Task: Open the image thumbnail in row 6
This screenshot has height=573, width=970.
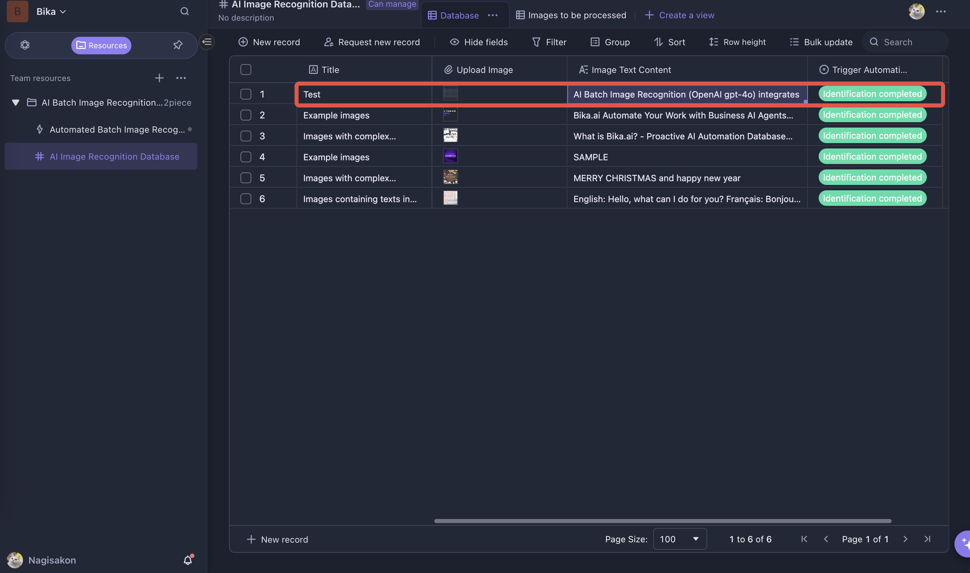Action: (450, 198)
